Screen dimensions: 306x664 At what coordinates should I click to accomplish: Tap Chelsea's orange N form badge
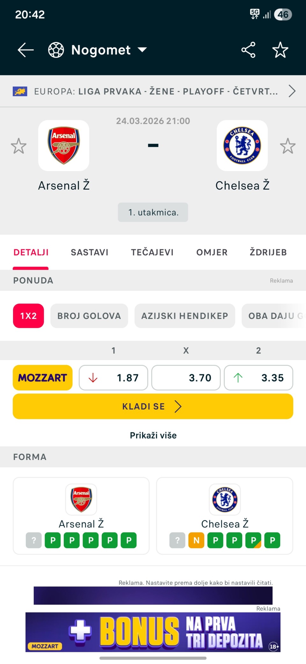tap(196, 540)
